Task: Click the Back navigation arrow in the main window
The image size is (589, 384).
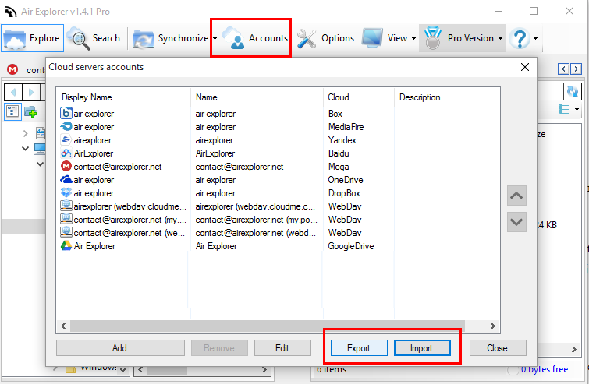Action: (13, 92)
